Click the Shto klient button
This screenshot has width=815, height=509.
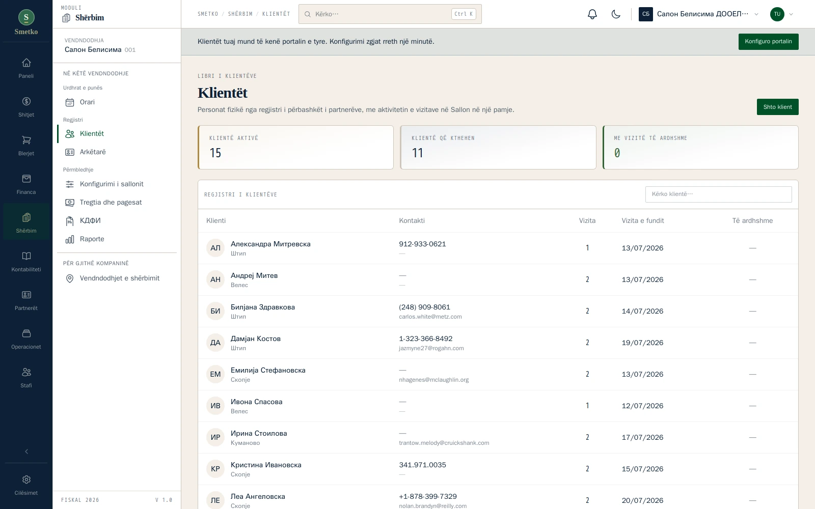pos(777,107)
